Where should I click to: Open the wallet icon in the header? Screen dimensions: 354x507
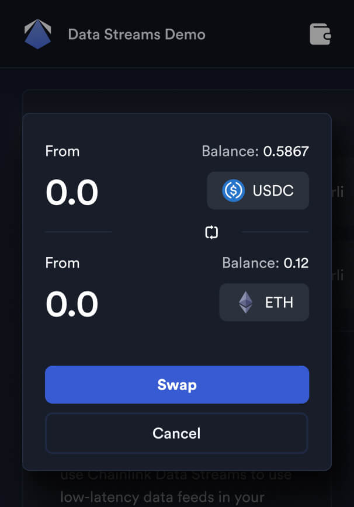click(x=319, y=34)
